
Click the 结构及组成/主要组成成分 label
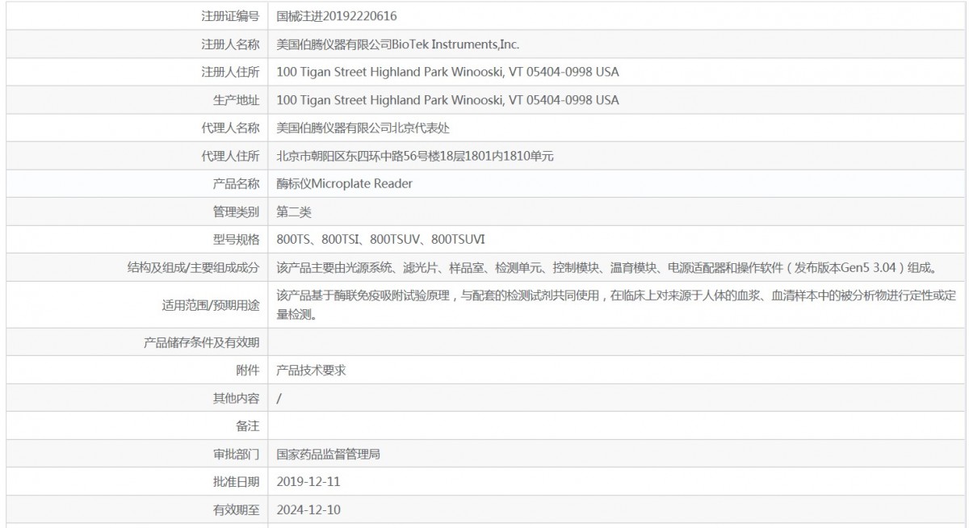coord(193,267)
